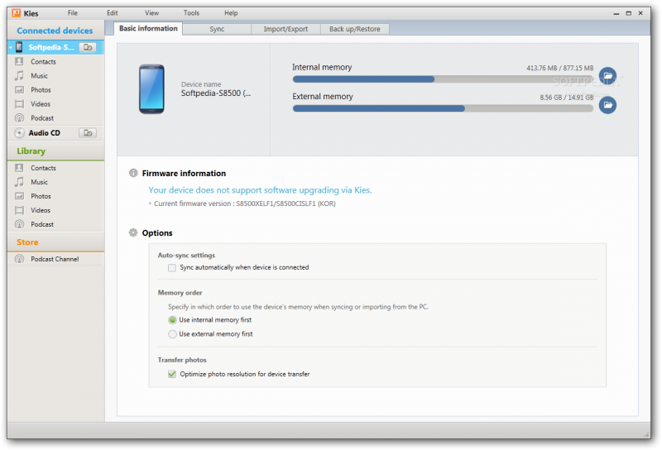Select the Audio CD label in sidebar
The height and width of the screenshot is (450, 662).
(x=45, y=133)
